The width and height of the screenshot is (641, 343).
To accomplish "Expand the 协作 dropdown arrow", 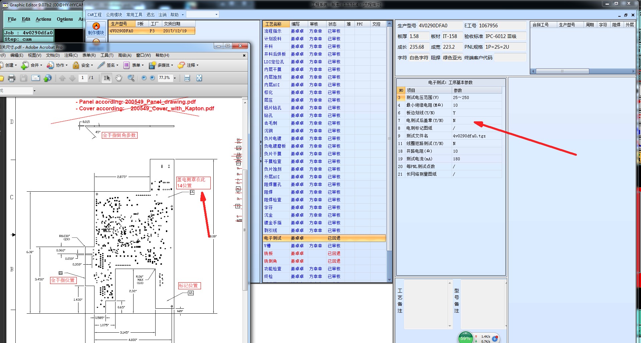I will tap(66, 65).
